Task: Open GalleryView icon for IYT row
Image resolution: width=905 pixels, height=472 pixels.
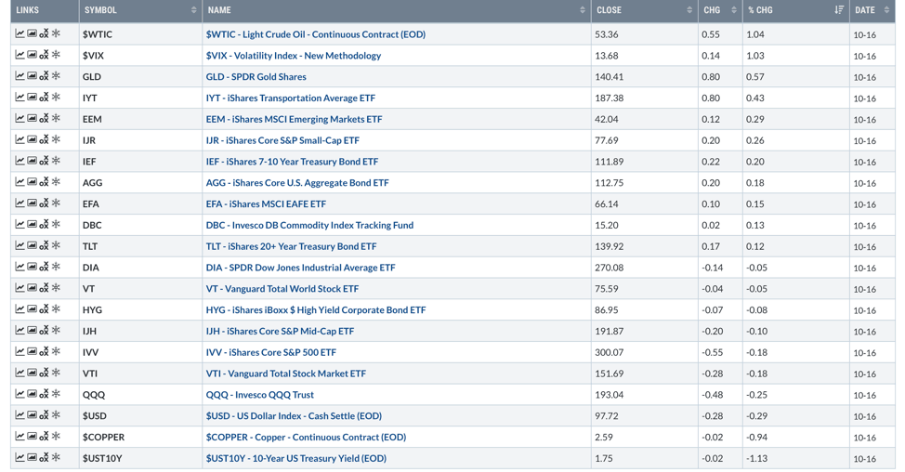Action: (x=32, y=97)
